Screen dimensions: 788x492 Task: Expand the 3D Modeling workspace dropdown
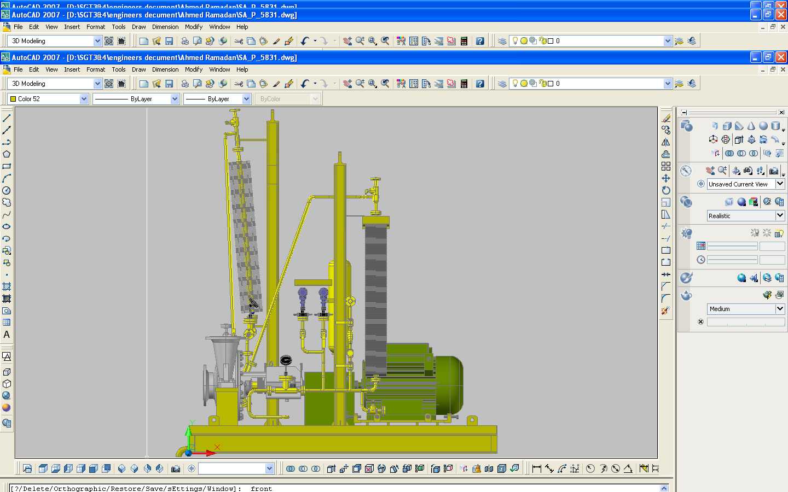(x=97, y=84)
